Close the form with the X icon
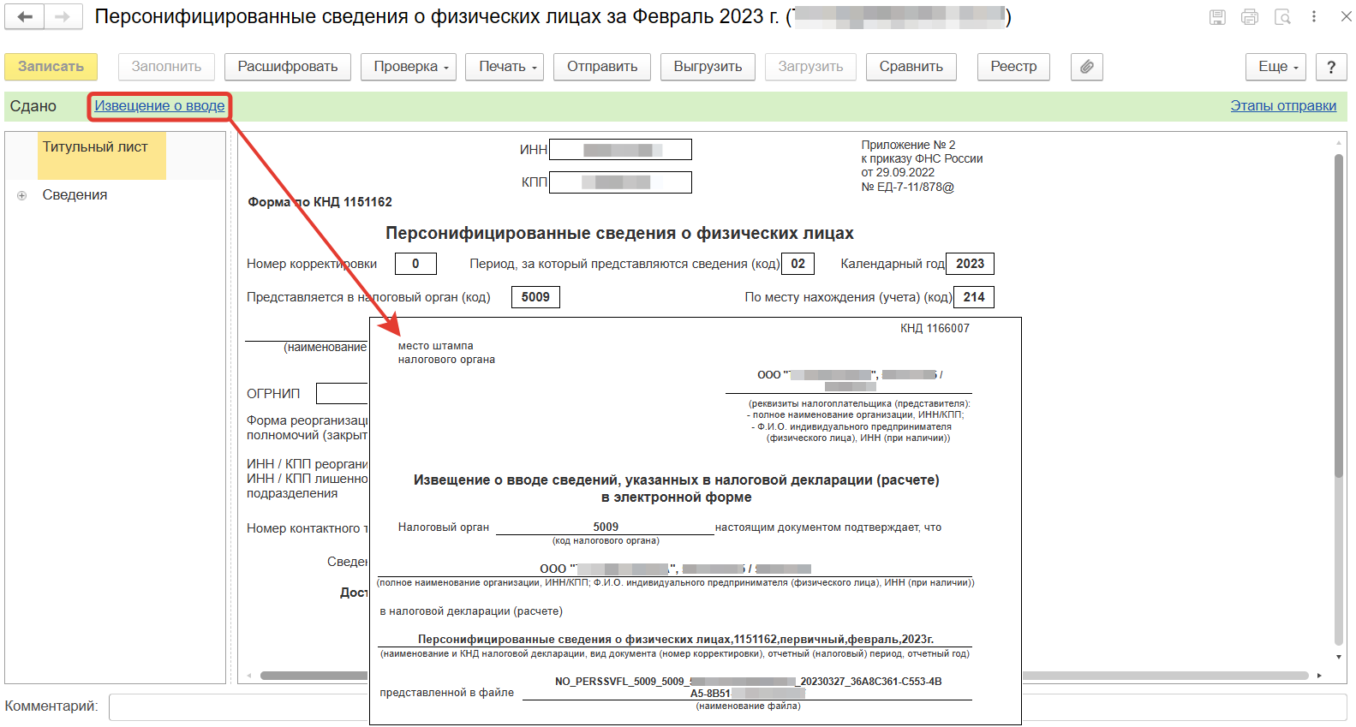 point(1346,17)
